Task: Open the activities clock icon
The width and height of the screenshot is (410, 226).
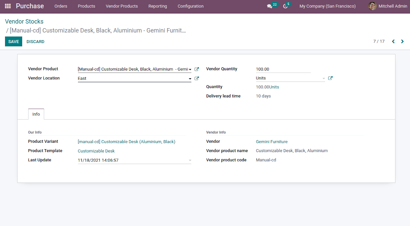Action: (286, 6)
